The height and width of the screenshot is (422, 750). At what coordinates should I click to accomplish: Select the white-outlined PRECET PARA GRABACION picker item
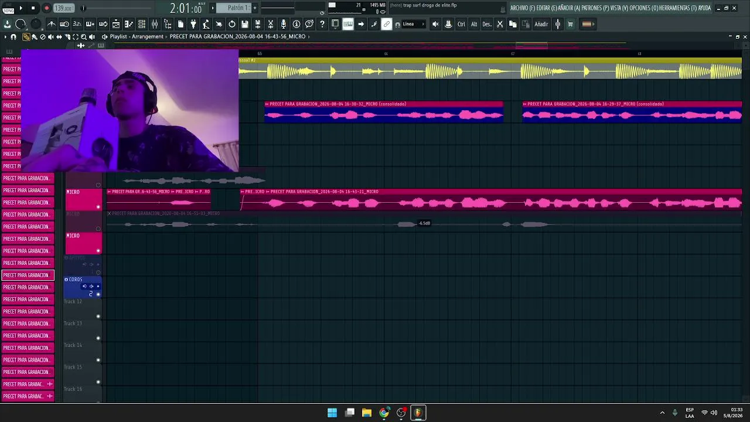(28, 275)
